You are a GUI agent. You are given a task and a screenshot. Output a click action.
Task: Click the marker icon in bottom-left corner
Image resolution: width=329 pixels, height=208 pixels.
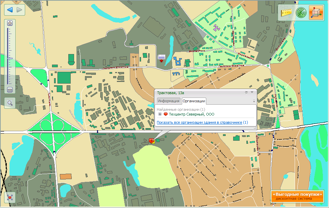tap(10, 197)
